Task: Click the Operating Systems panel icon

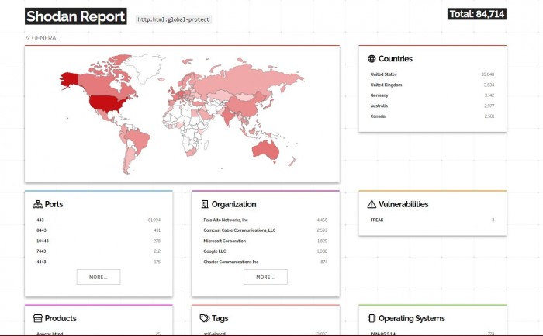Action: click(x=372, y=318)
